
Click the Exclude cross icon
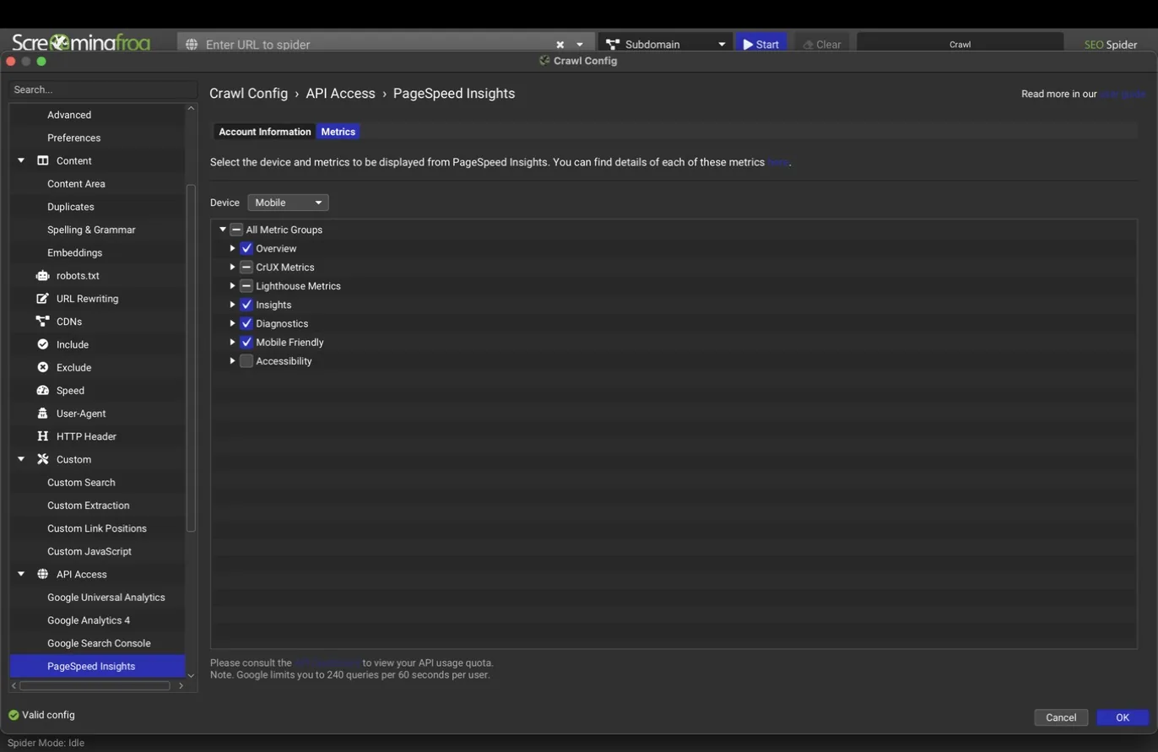[x=43, y=367]
